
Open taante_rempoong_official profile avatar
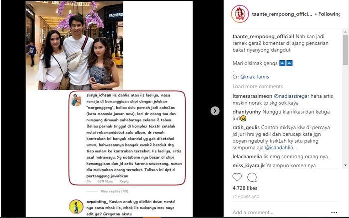click(240, 14)
